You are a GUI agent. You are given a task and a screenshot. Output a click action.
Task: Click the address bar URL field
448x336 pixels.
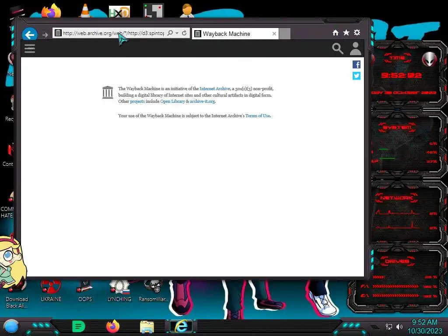[x=113, y=33]
